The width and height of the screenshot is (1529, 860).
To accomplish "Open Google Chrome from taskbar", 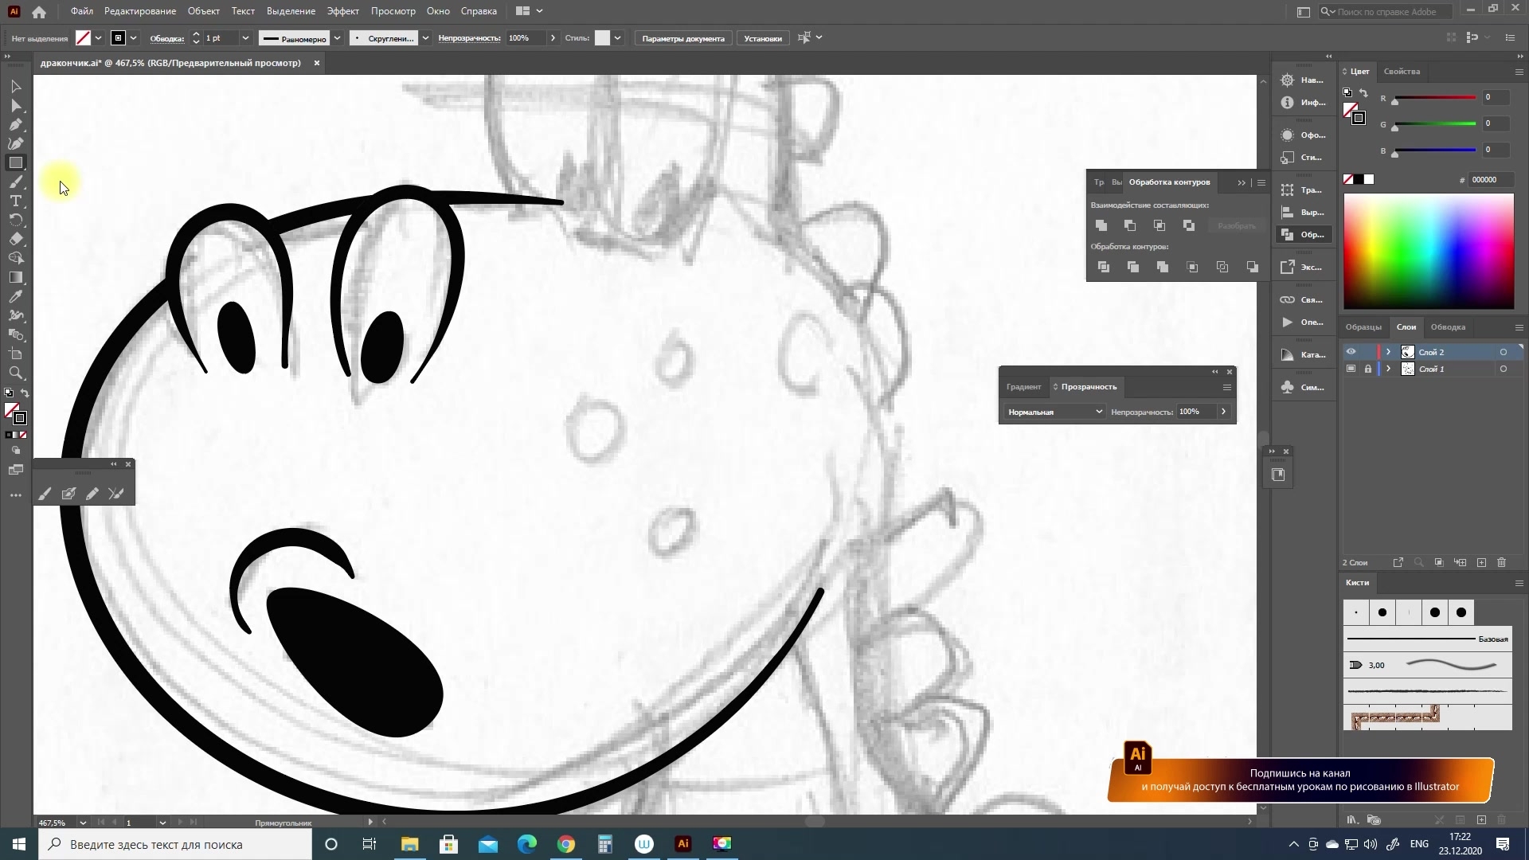I will pyautogui.click(x=566, y=844).
